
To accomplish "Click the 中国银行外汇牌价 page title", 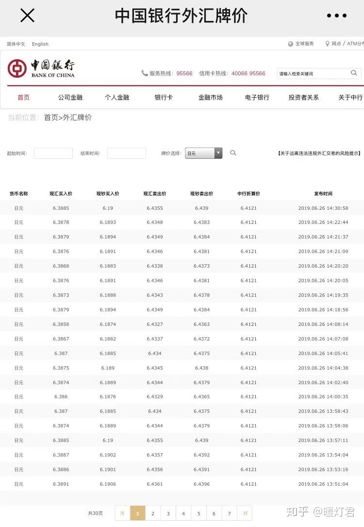I will click(x=181, y=16).
